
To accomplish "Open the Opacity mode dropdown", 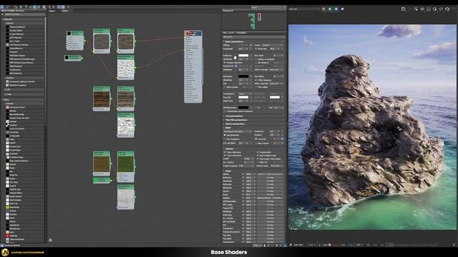I will pos(276,166).
